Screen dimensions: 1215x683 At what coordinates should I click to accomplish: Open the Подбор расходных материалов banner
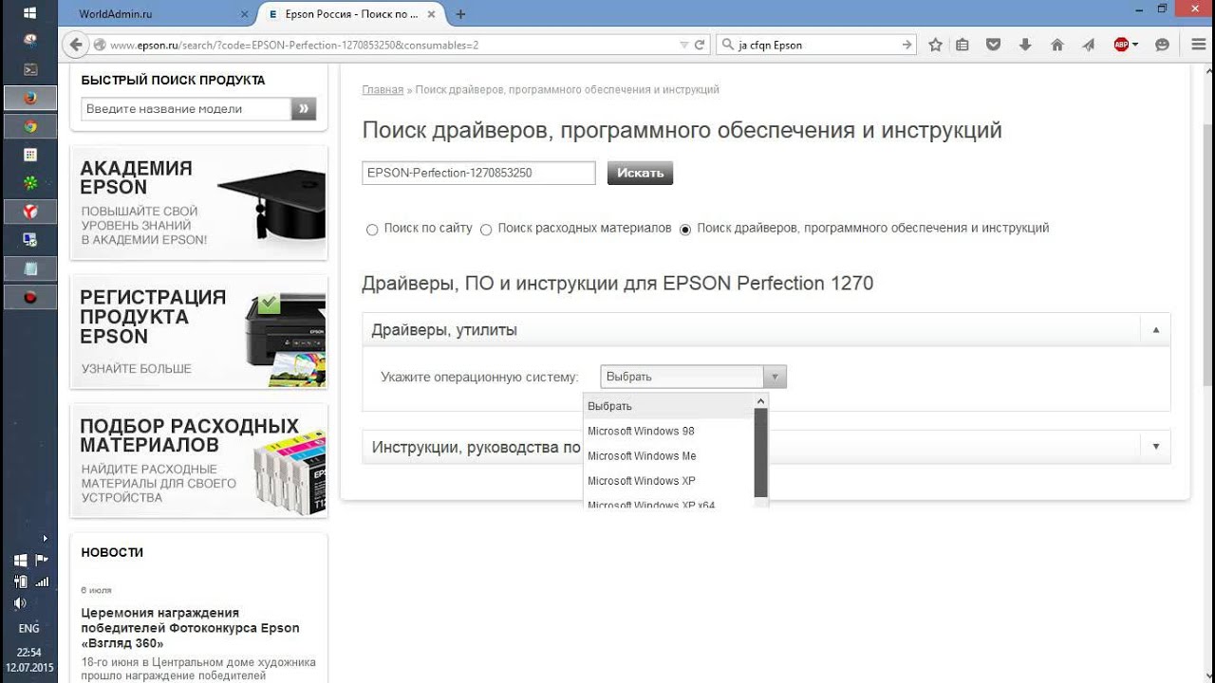[x=199, y=460]
